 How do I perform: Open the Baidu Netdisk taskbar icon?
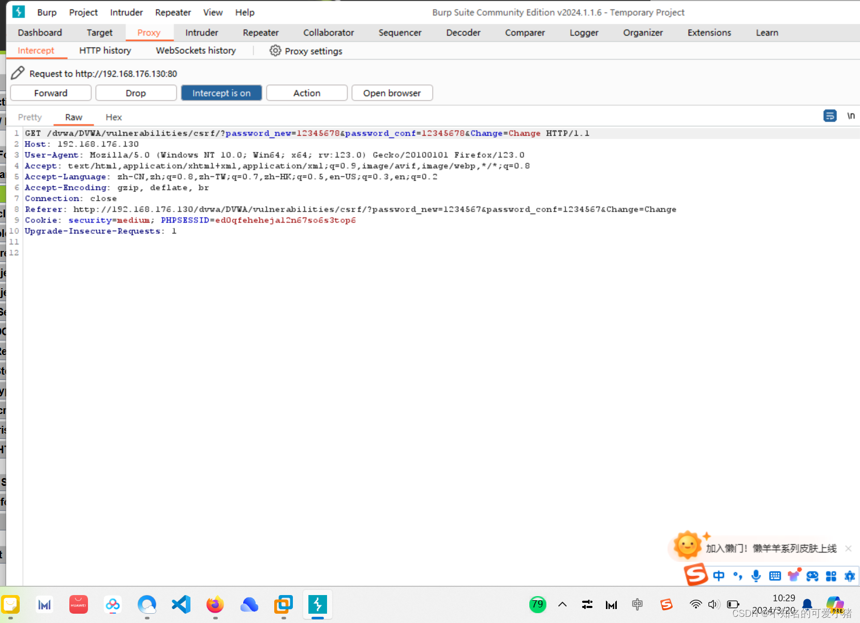click(x=113, y=604)
